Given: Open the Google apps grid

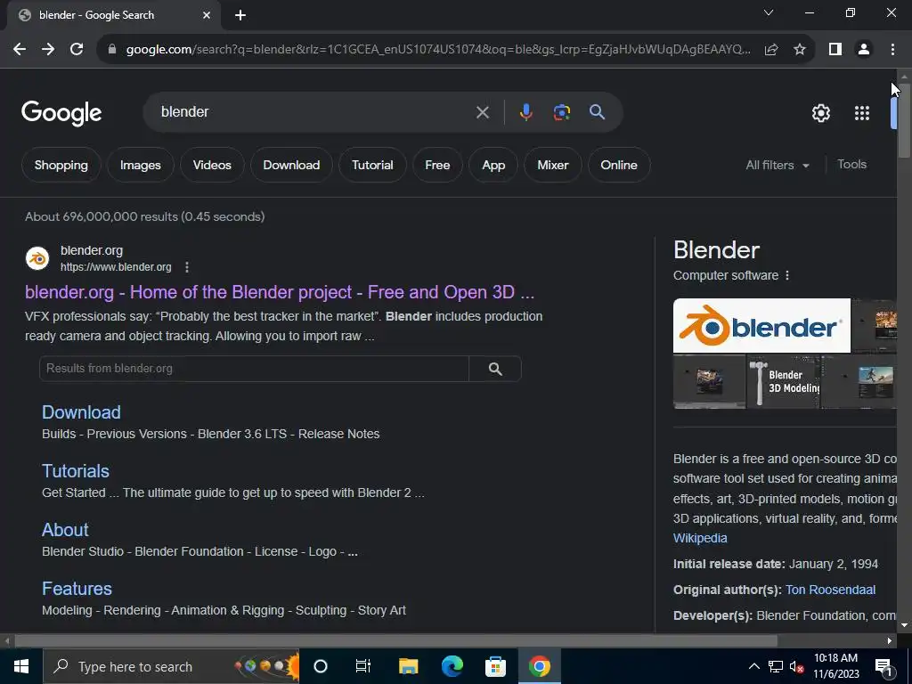Looking at the screenshot, I should pos(862,113).
